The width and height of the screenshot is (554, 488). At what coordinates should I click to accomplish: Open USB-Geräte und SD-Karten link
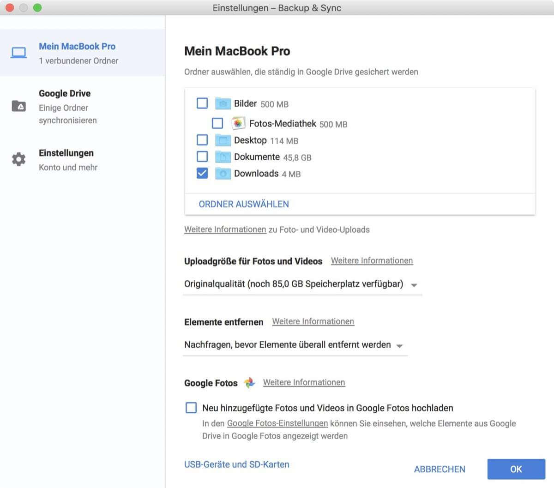[x=236, y=464]
